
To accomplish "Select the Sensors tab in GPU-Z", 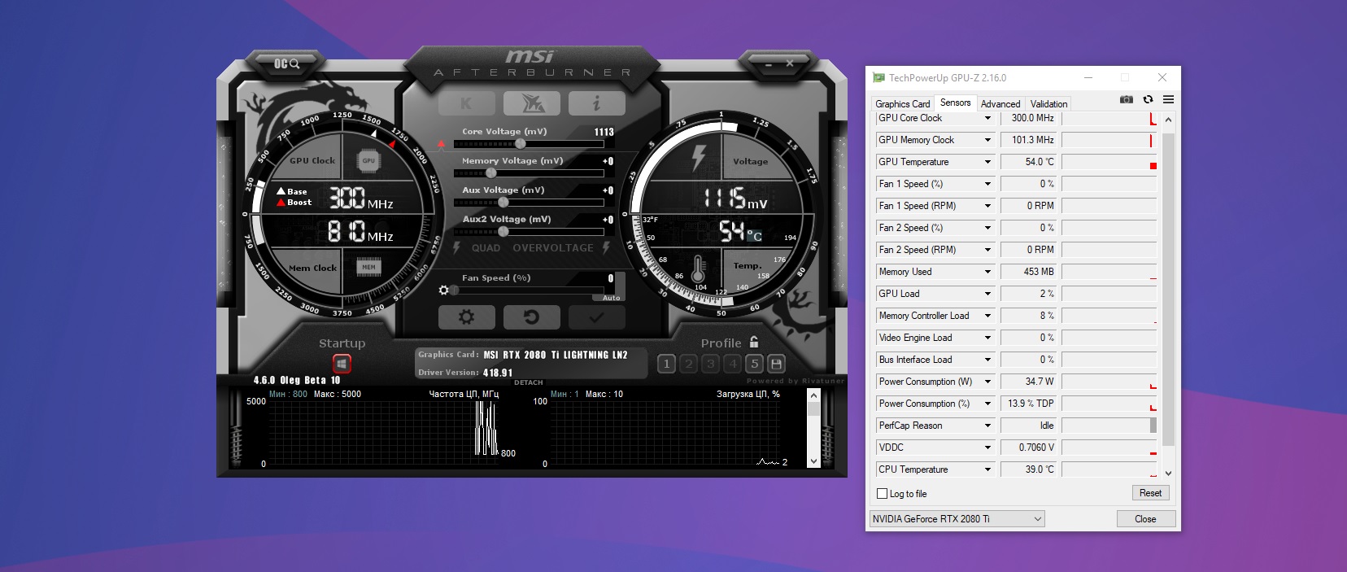I will click(955, 103).
